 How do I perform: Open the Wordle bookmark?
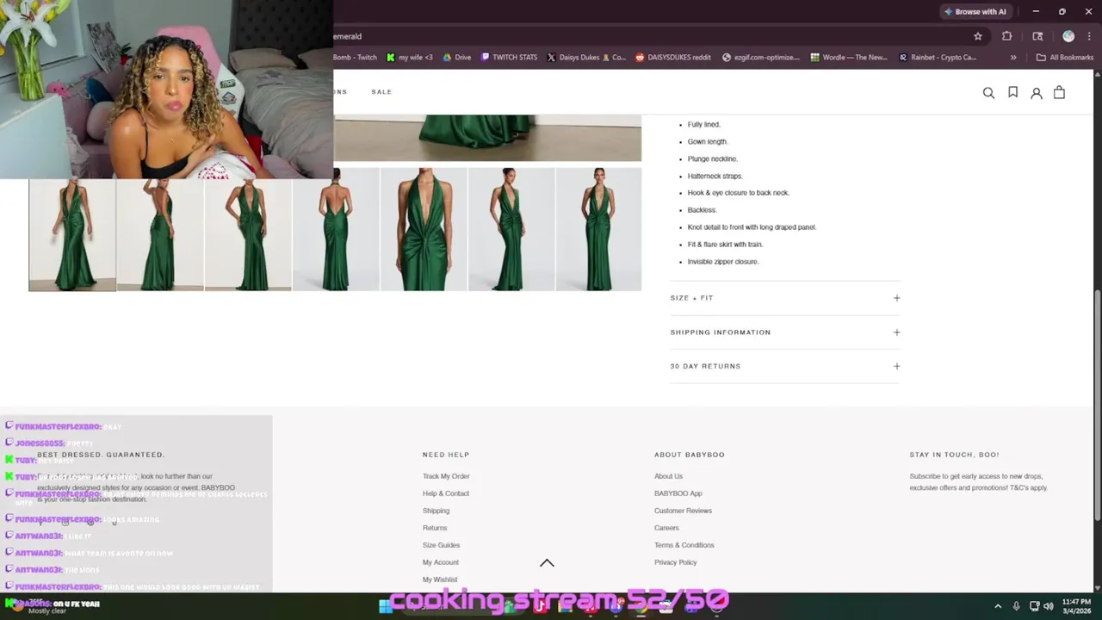[848, 58]
